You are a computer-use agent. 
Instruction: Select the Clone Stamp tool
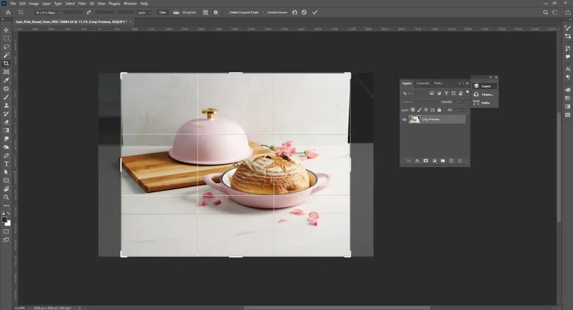click(6, 106)
